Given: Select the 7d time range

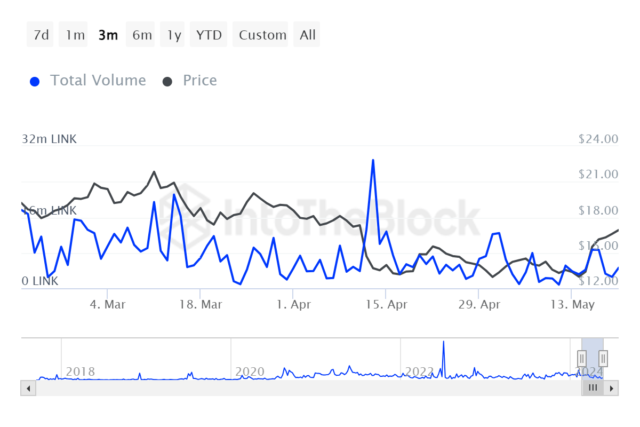Looking at the screenshot, I should coord(41,35).
